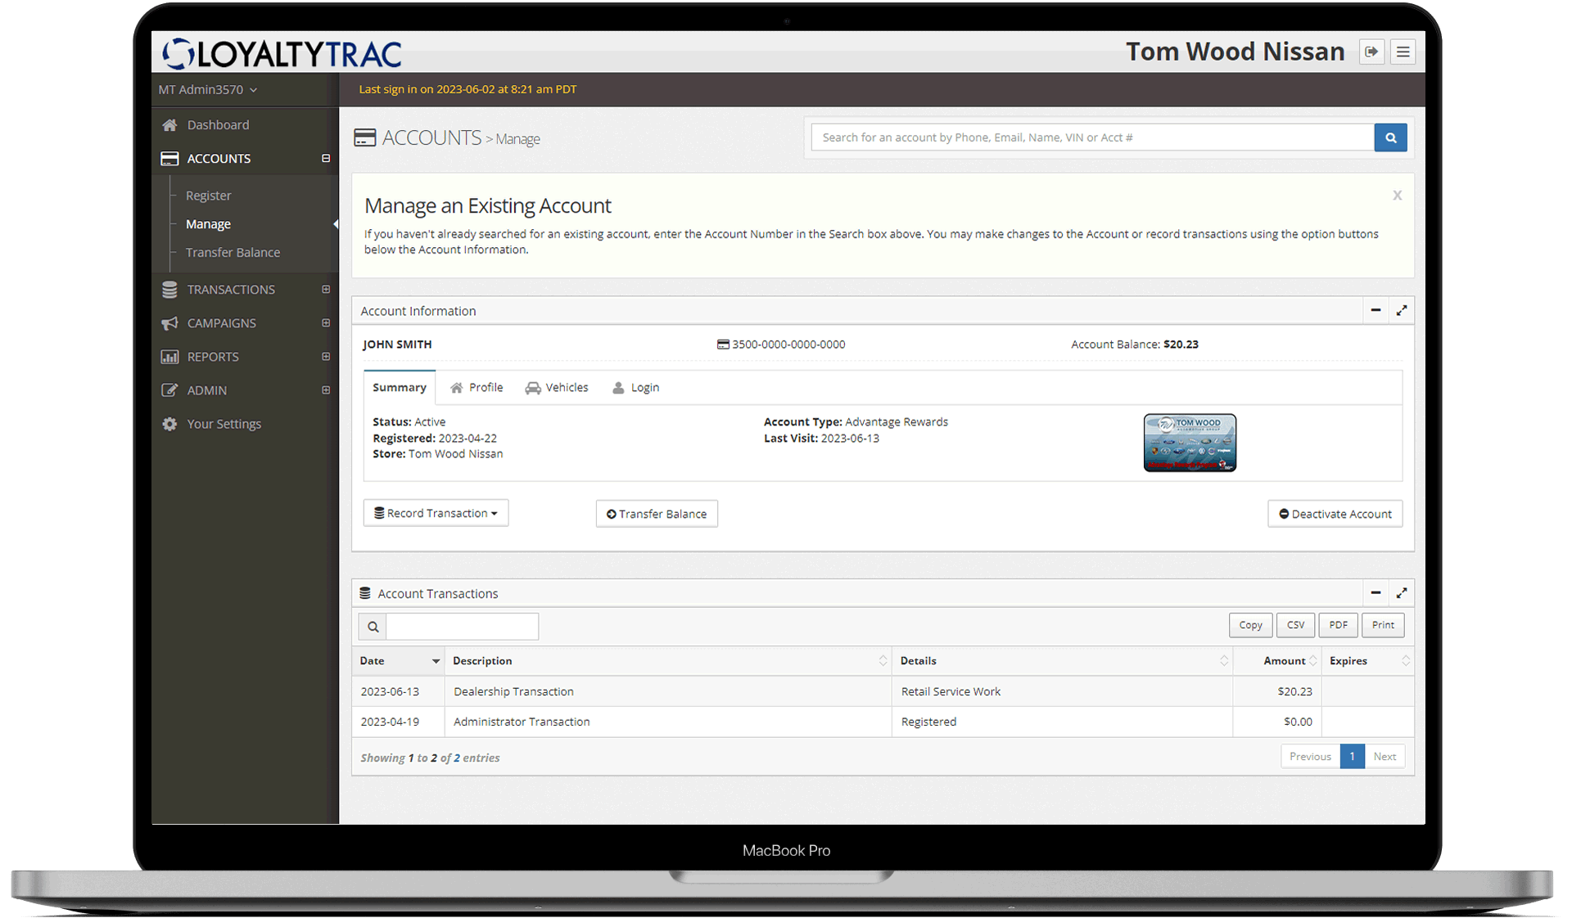Focus the transactions filter input
The width and height of the screenshot is (1572, 918).
click(462, 627)
